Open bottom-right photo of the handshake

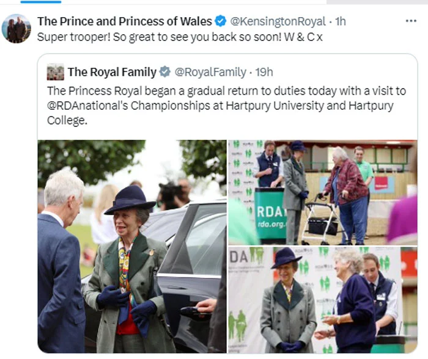[322, 299]
